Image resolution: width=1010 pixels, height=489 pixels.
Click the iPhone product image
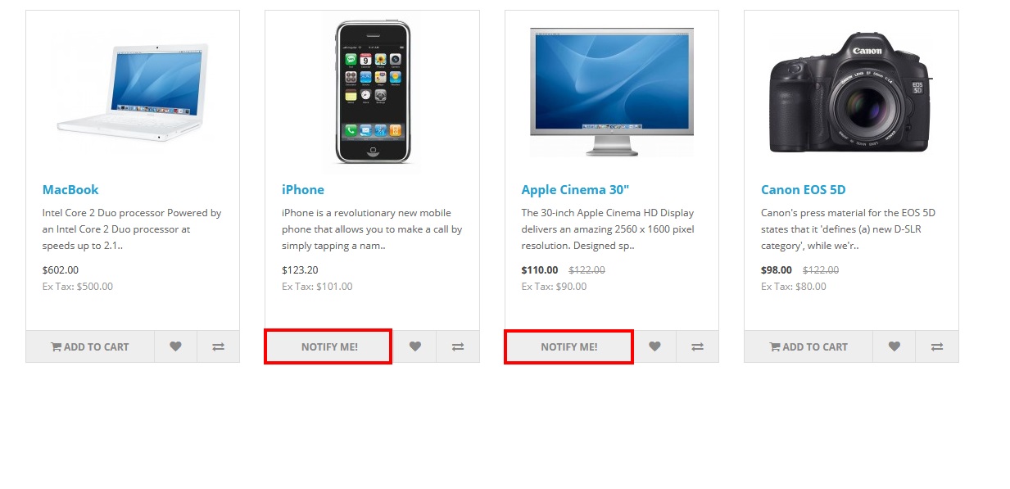[x=373, y=92]
